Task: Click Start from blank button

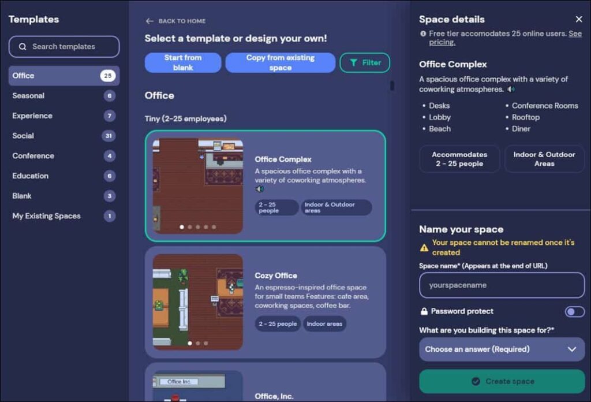Action: pos(183,62)
